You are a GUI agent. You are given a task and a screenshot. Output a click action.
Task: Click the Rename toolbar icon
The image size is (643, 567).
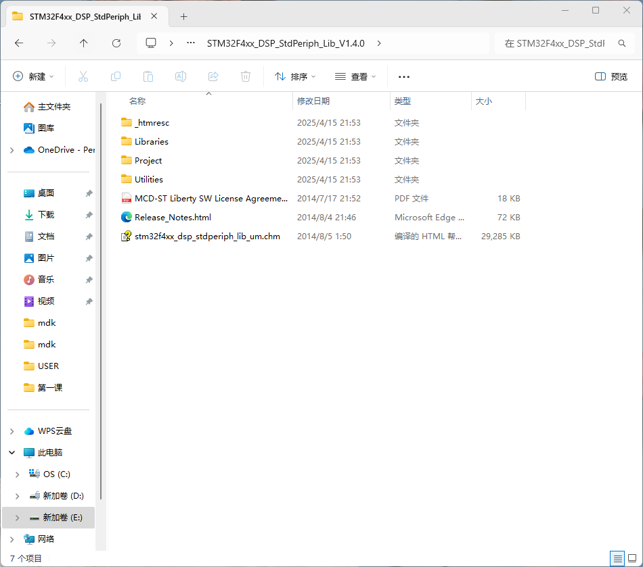(x=181, y=76)
